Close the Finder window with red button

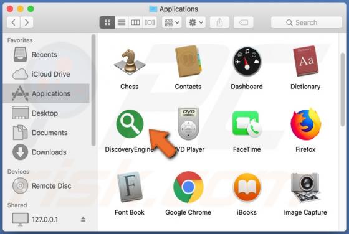click(10, 9)
